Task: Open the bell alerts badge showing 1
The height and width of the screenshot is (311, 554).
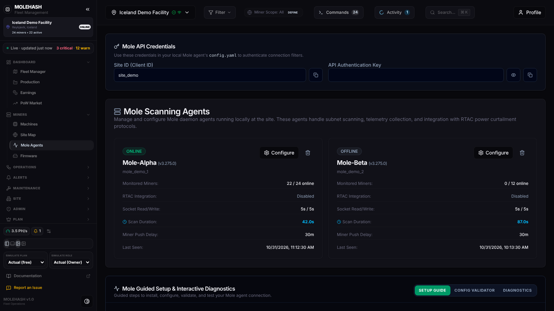Action: [x=37, y=231]
